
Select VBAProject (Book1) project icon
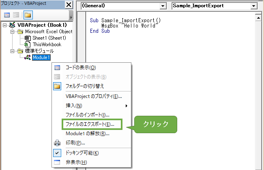click(x=12, y=25)
